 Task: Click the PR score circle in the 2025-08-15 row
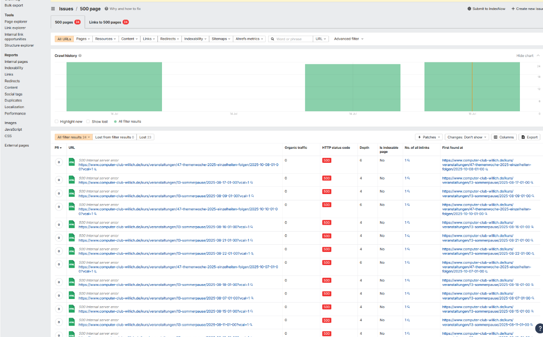pyautogui.click(x=59, y=309)
